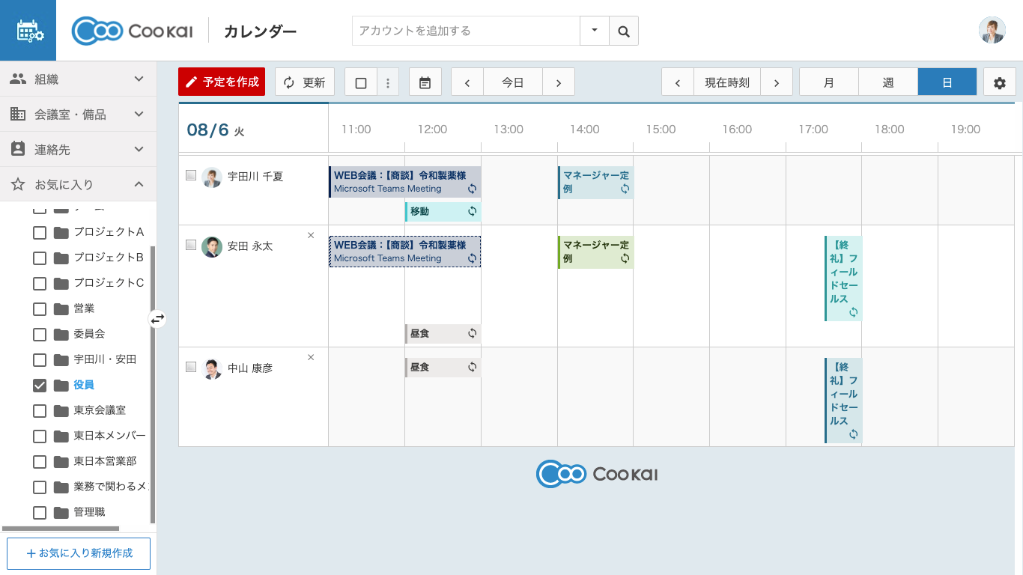Click the sidebar horizontal scrollbar

click(61, 529)
